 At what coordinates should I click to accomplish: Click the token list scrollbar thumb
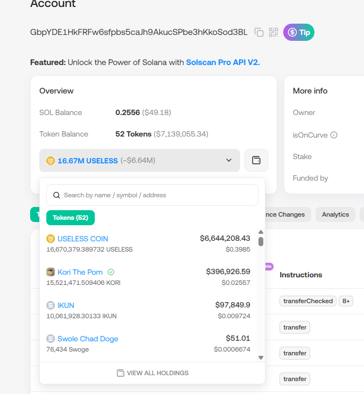tap(261, 241)
